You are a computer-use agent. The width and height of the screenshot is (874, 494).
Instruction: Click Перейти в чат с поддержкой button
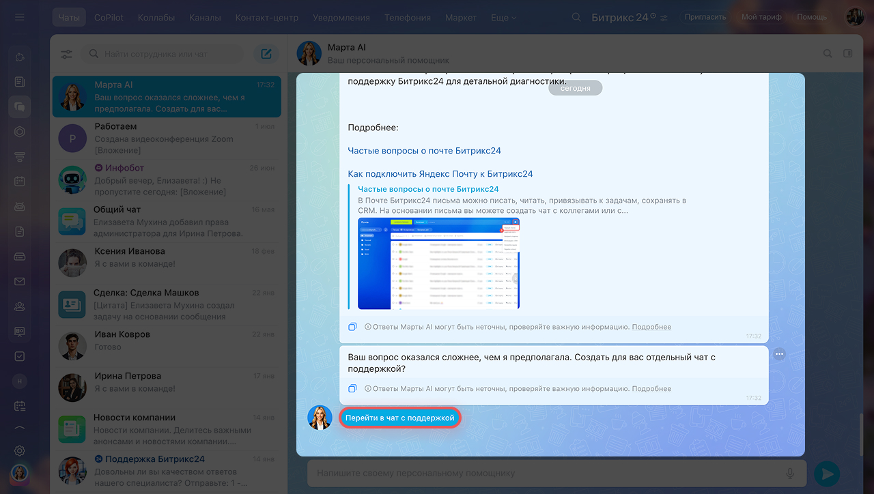(399, 418)
